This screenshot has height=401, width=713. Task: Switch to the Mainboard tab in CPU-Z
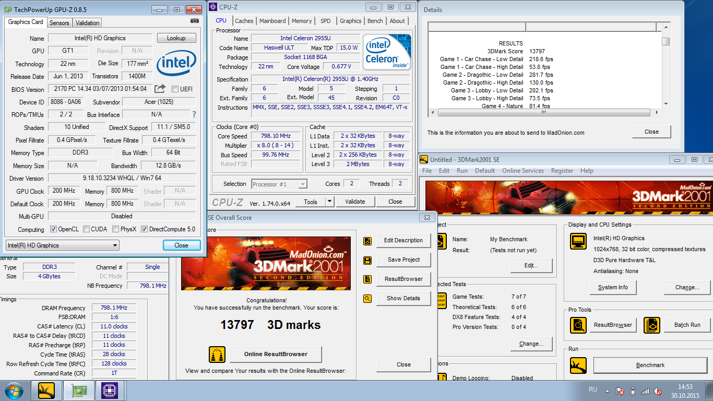tap(272, 21)
